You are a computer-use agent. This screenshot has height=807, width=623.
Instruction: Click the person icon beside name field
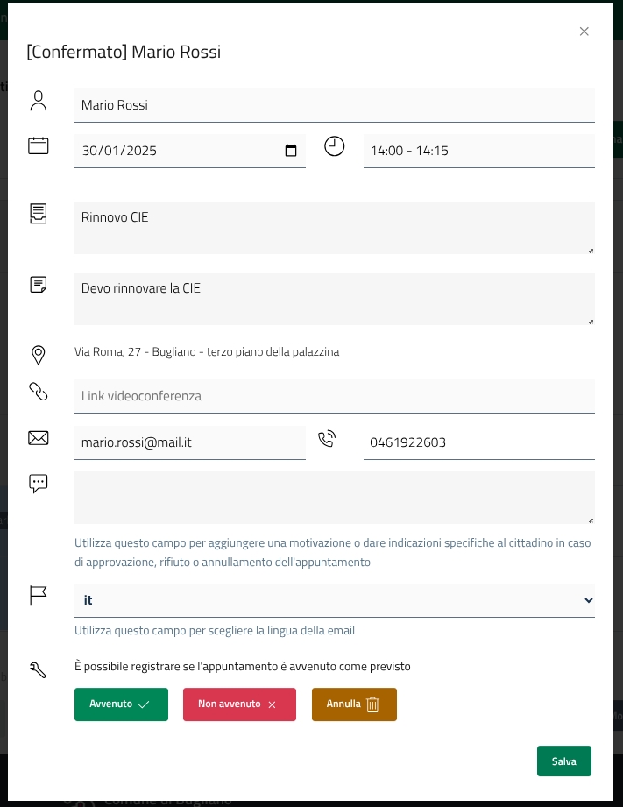(38, 101)
